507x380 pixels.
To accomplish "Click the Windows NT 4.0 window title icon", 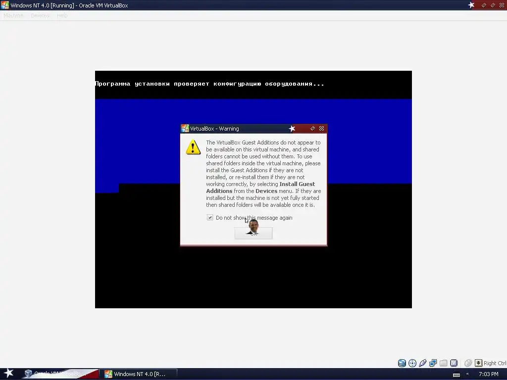I will (x=5, y=5).
